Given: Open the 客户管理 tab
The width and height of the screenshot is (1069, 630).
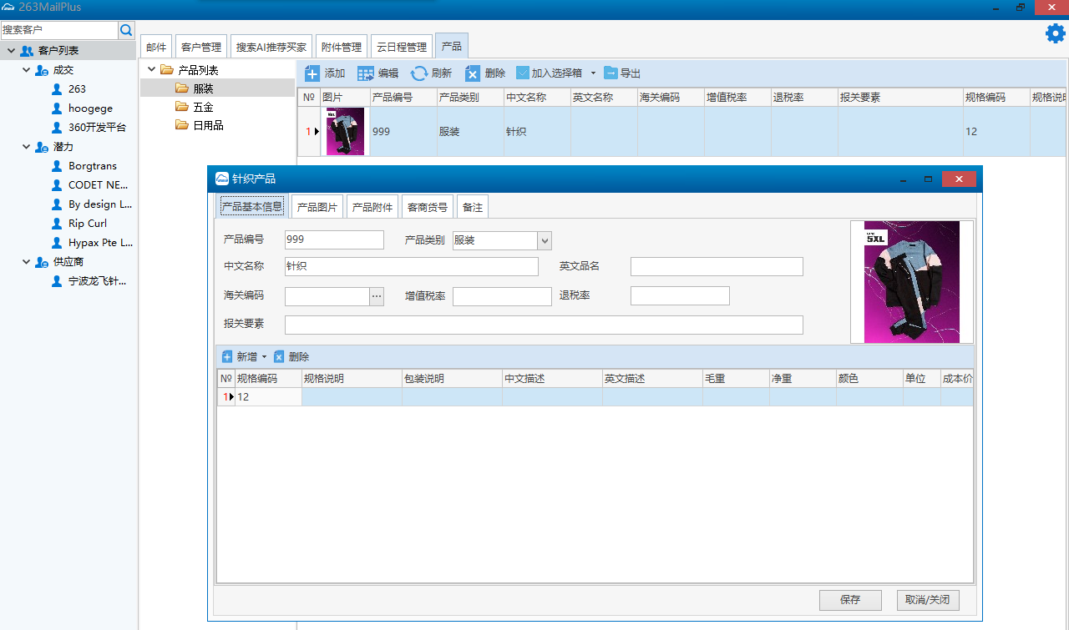Looking at the screenshot, I should (201, 48).
